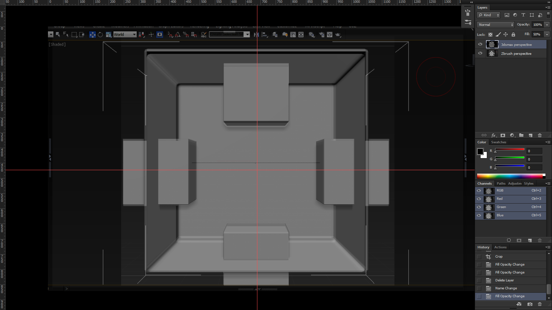Hide the Zbrush perspective layer
This screenshot has height=310, width=552.
480,53
